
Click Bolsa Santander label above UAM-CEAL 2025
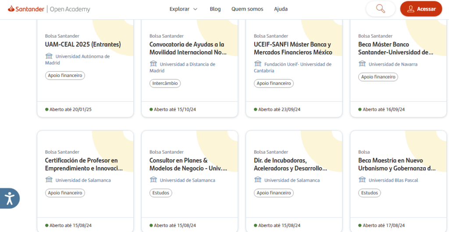click(x=62, y=36)
